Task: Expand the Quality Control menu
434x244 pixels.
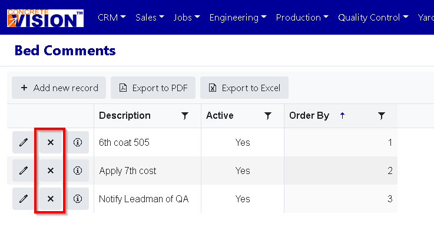Action: click(373, 18)
